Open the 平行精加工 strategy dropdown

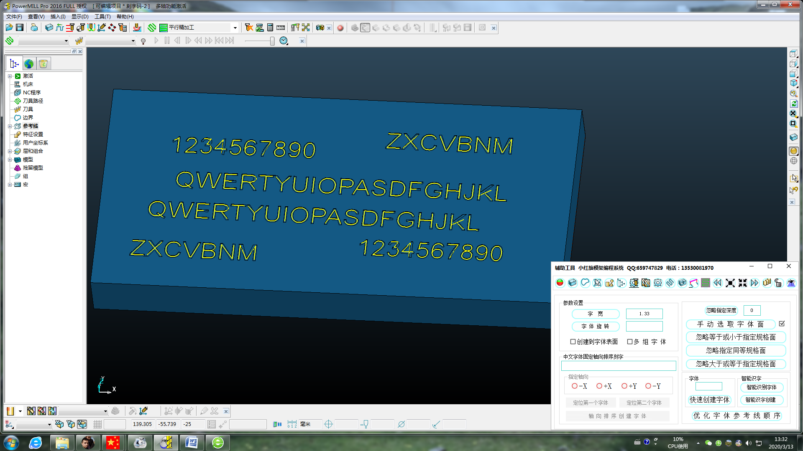pyautogui.click(x=235, y=28)
